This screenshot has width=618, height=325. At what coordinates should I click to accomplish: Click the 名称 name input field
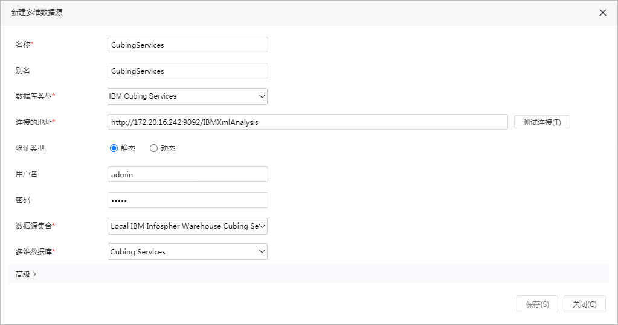tap(188, 45)
